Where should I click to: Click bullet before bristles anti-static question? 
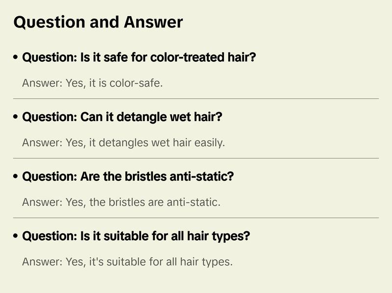pos(16,176)
